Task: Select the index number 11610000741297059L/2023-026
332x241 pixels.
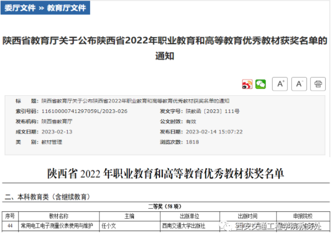Action: (x=84, y=111)
